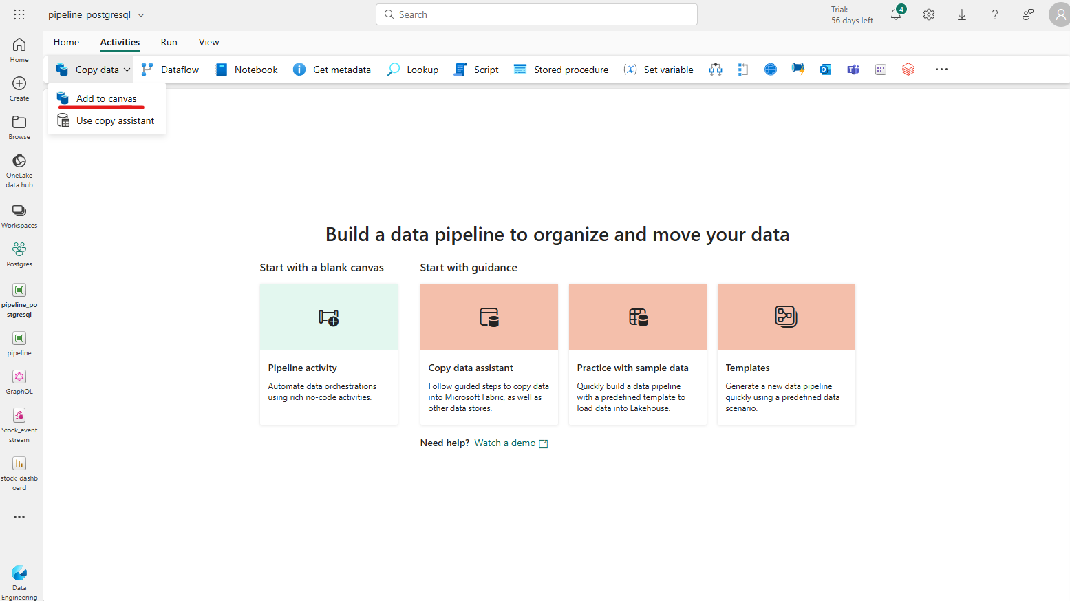
Task: Show more sidebar items ellipsis
Action: coord(19,517)
